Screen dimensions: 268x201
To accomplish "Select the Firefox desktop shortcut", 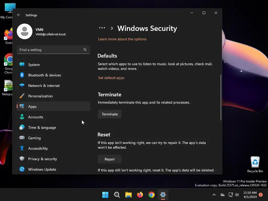I will (8, 36).
